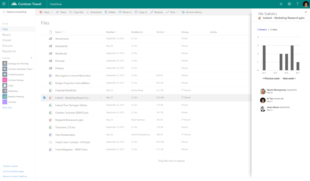Image resolution: width=310 pixels, height=181 pixels.
Task: Click the Travel Cover Concept image icon
Action: tap(50, 142)
